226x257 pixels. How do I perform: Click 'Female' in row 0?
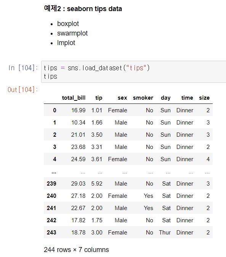[118, 110]
